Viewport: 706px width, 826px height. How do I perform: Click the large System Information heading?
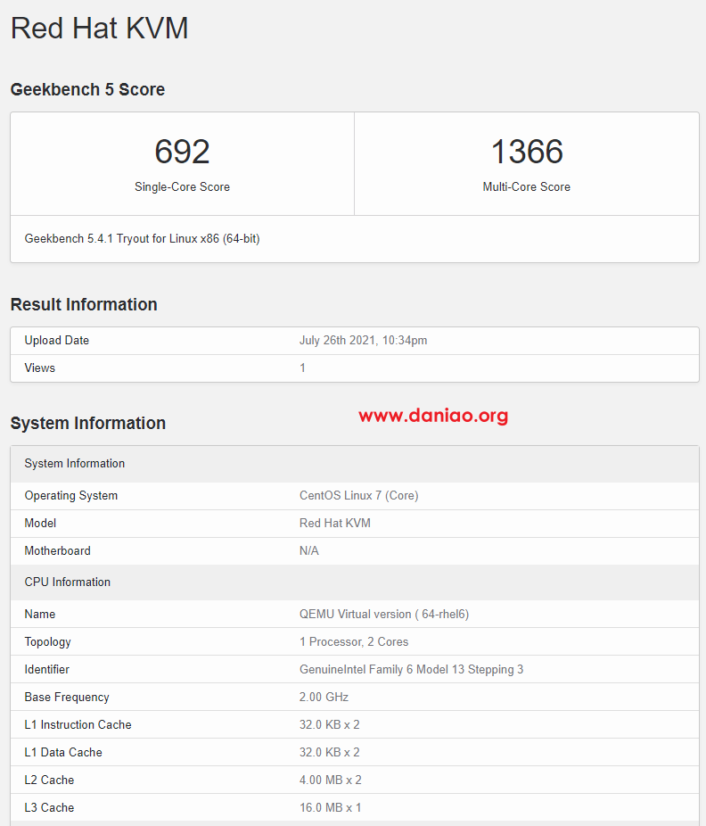88,423
